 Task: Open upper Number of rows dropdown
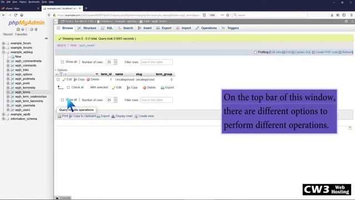tap(111, 62)
